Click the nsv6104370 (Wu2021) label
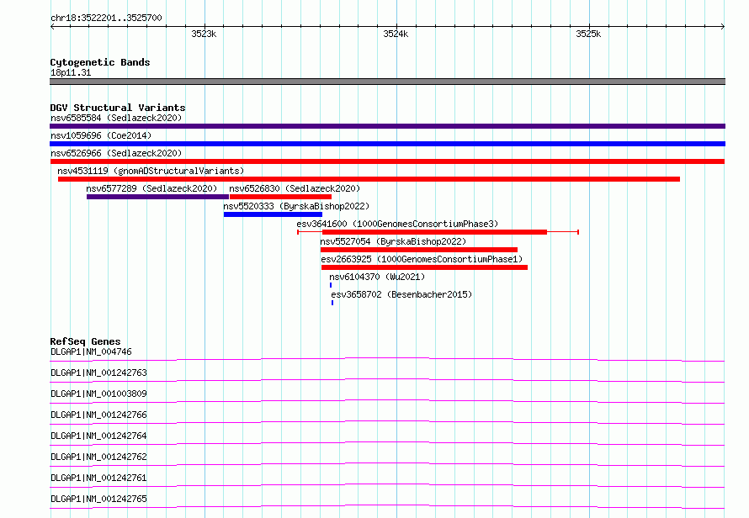Image resolution: width=749 pixels, height=518 pixels. coord(377,277)
